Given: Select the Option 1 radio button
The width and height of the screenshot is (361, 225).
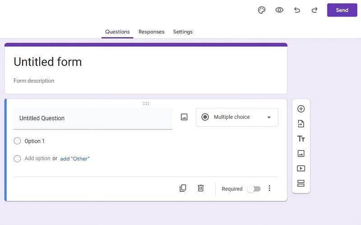Looking at the screenshot, I should coord(17,141).
